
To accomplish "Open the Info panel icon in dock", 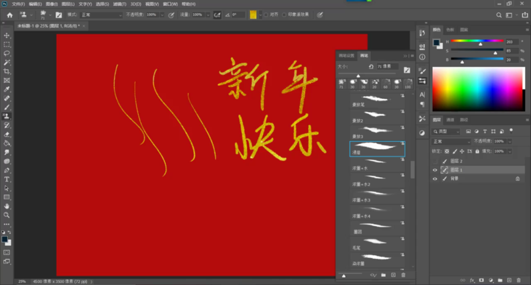I will point(422,57).
